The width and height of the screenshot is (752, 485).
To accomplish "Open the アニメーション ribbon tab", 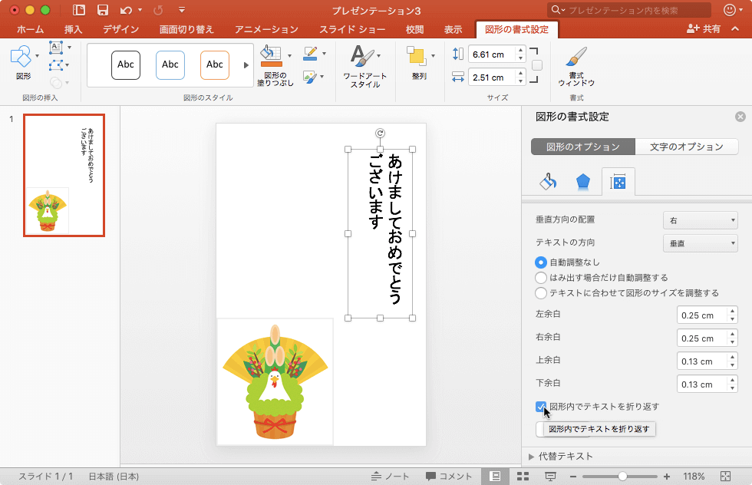I will (x=266, y=30).
